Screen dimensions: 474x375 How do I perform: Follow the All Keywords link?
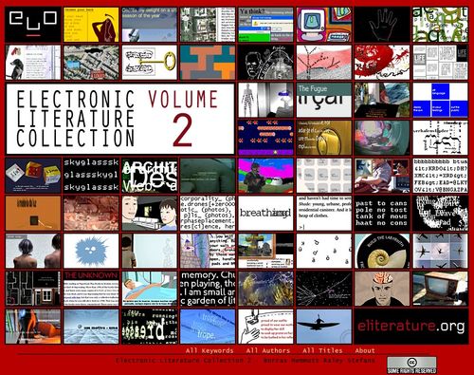(x=210, y=350)
